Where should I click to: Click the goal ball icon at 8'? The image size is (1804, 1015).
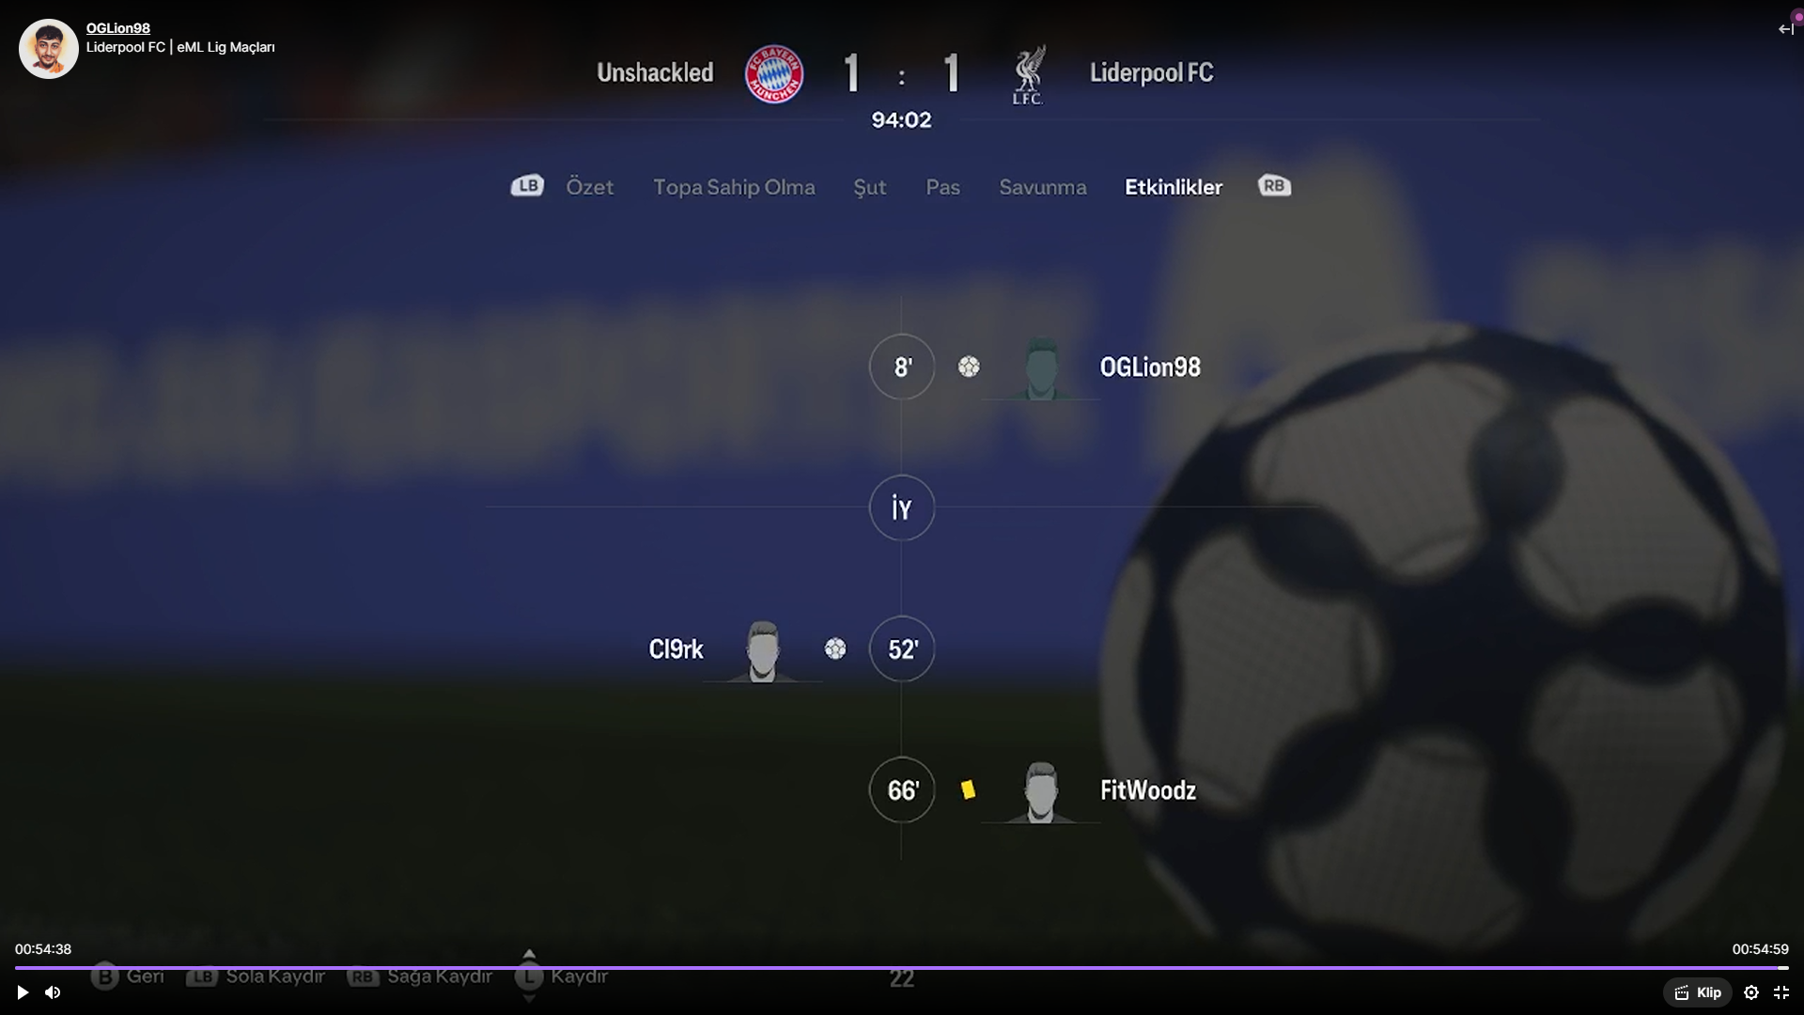pyautogui.click(x=969, y=367)
